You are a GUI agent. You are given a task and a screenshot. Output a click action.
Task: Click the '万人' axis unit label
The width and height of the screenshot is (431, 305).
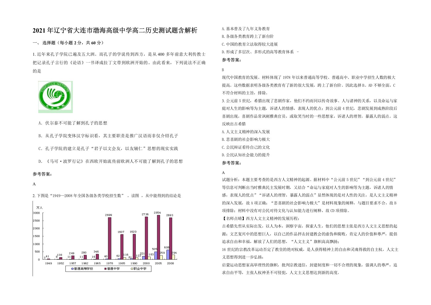click(x=39, y=208)
